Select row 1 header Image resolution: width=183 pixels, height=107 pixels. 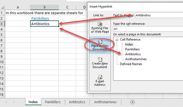point(2,13)
